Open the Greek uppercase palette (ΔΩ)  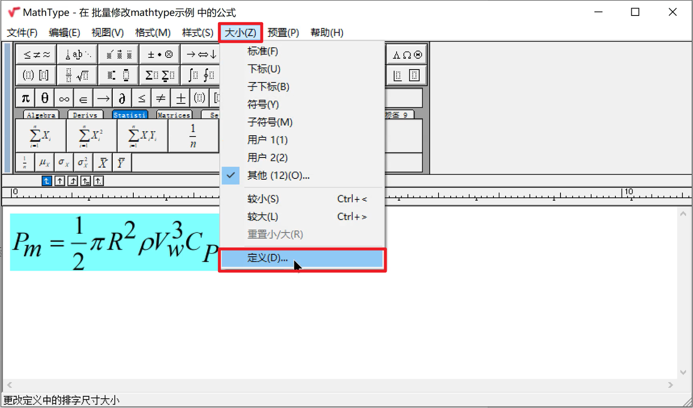tap(407, 54)
